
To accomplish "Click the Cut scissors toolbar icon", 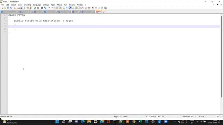I will click(25, 8).
